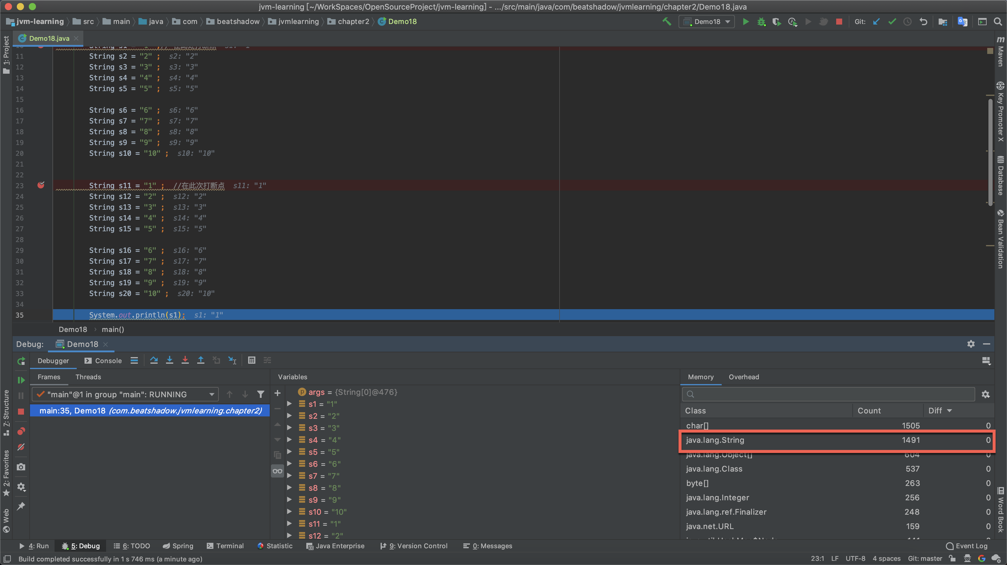
Task: Close the Demo18 debug session tab
Action: [105, 344]
